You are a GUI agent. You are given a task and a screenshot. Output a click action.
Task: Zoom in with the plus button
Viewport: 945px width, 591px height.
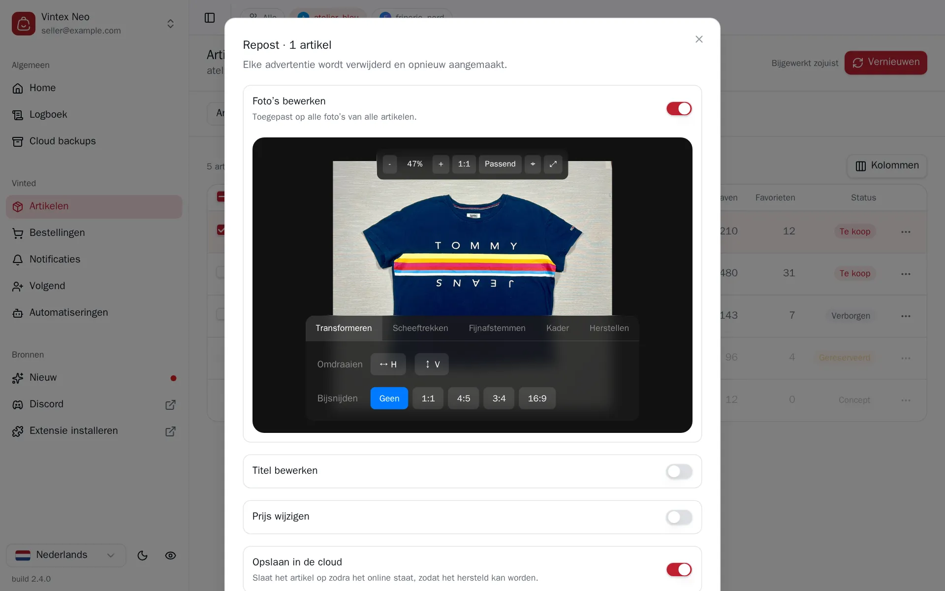pos(441,164)
